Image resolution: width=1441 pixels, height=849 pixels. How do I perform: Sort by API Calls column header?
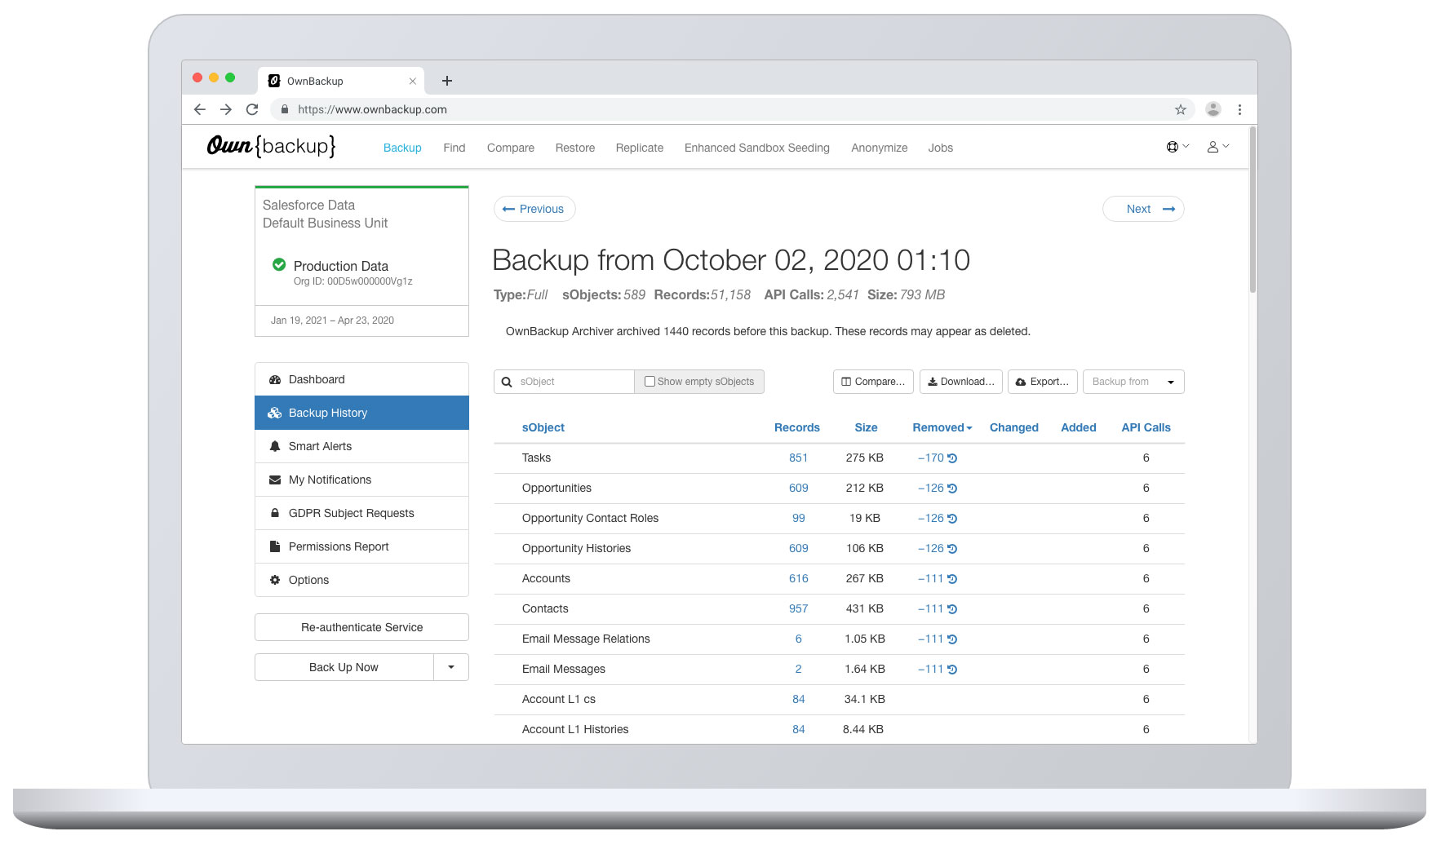1146,427
